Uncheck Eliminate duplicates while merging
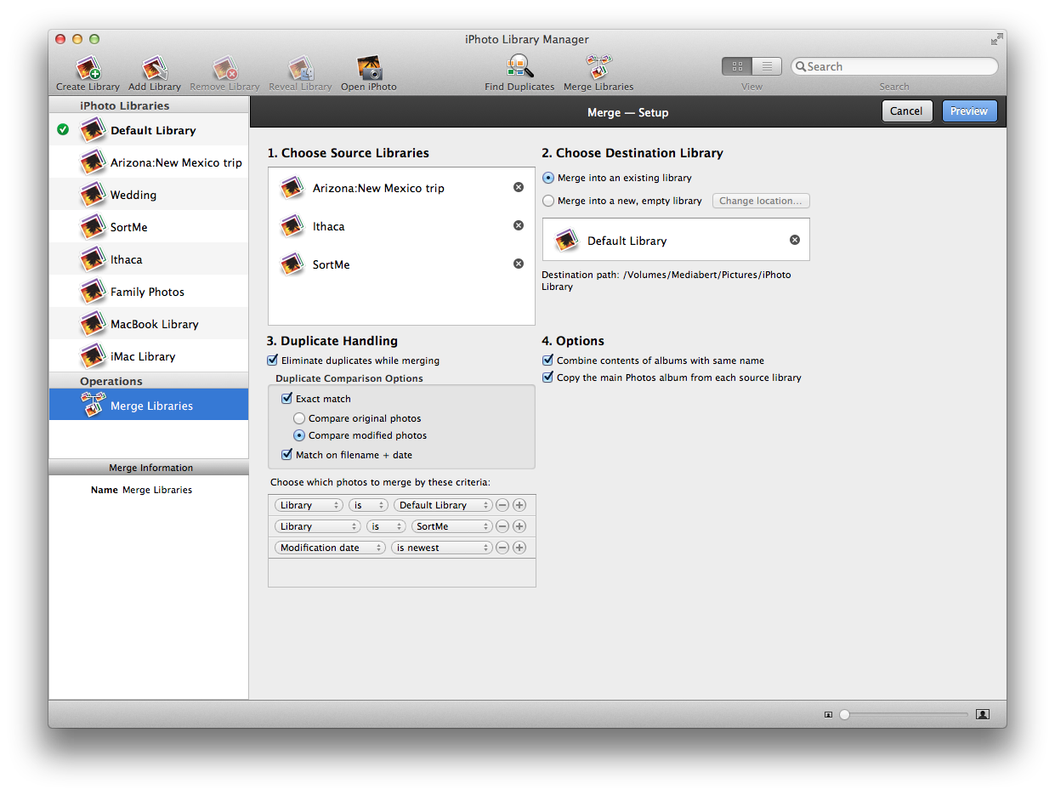Viewport: 1055px width, 795px height. (x=273, y=361)
